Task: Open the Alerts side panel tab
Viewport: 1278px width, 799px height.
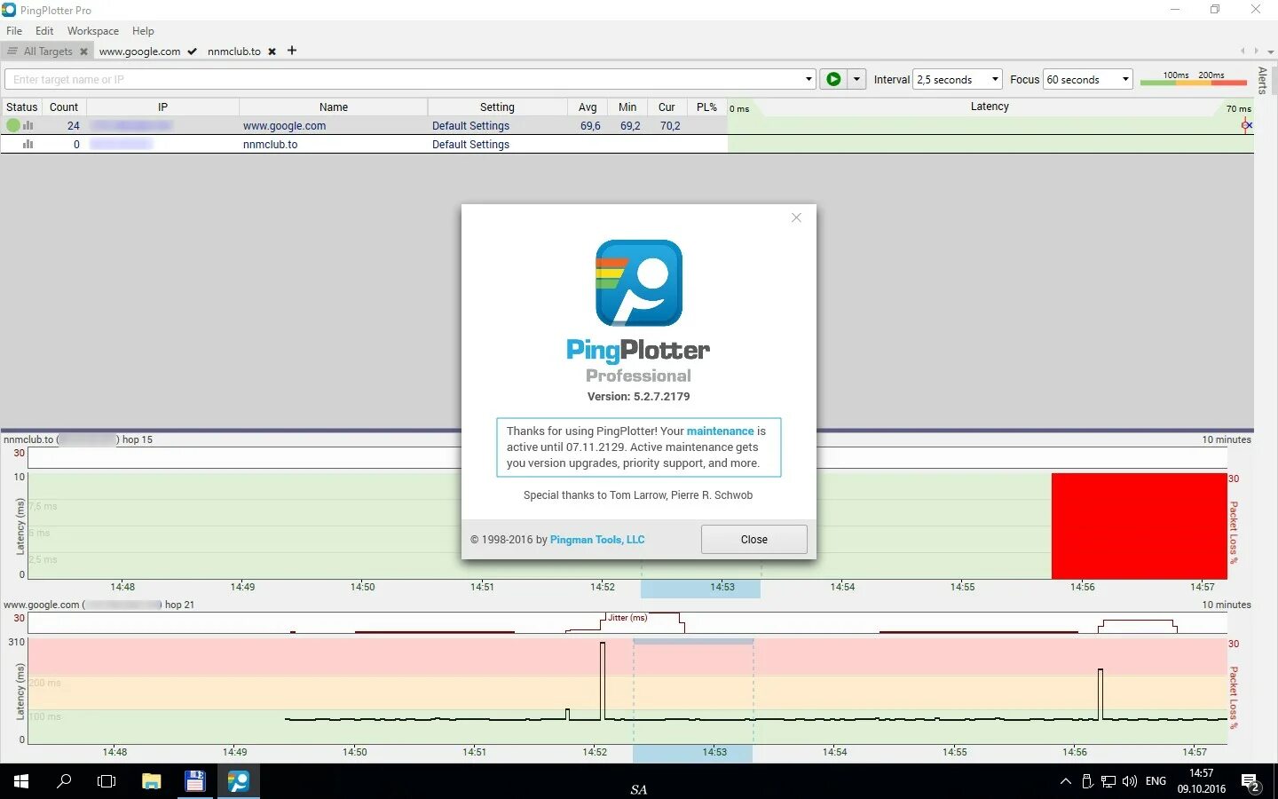Action: tap(1262, 80)
